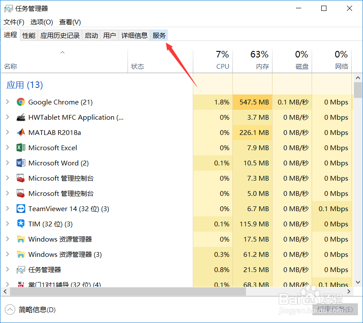Sort by the 内存 column header
Screen dimensions: 363x323
coord(252,61)
